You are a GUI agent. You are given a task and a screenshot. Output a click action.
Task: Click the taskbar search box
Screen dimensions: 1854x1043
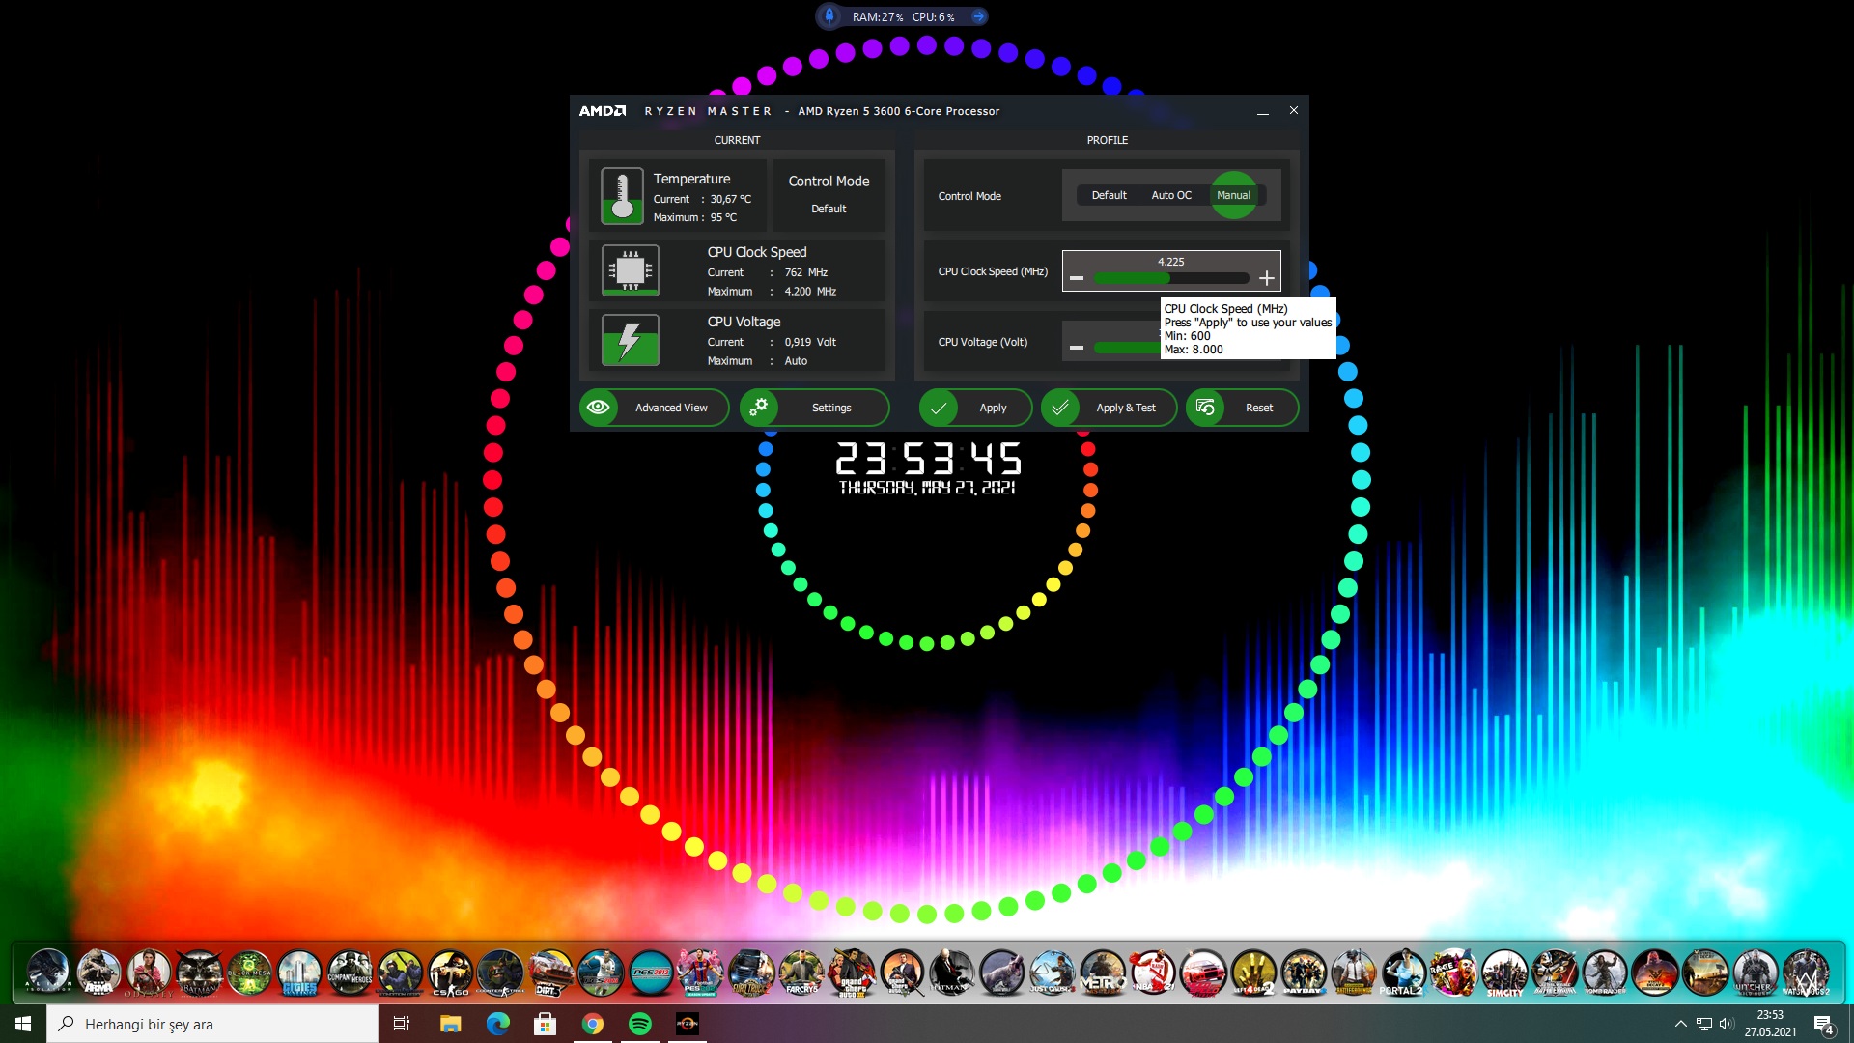pyautogui.click(x=212, y=1024)
